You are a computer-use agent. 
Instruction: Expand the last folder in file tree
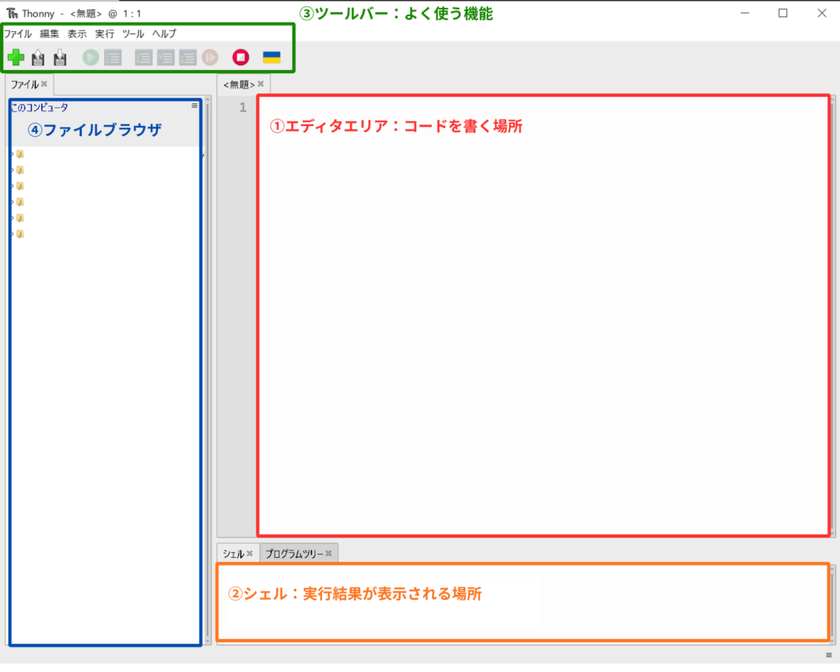(12, 233)
